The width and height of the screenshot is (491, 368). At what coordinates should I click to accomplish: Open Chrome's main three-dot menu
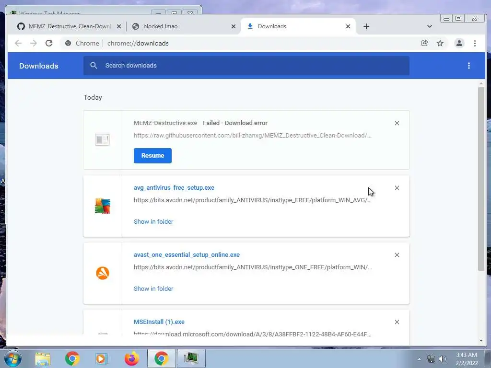click(475, 43)
